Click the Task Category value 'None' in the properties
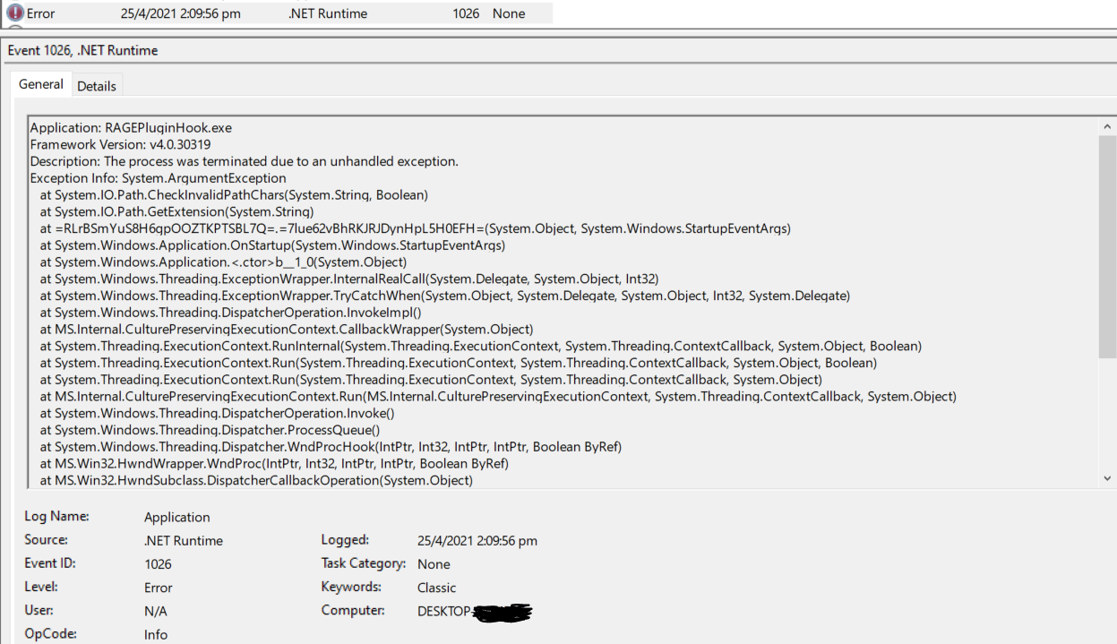Screen dimensions: 1117x644 coord(434,564)
